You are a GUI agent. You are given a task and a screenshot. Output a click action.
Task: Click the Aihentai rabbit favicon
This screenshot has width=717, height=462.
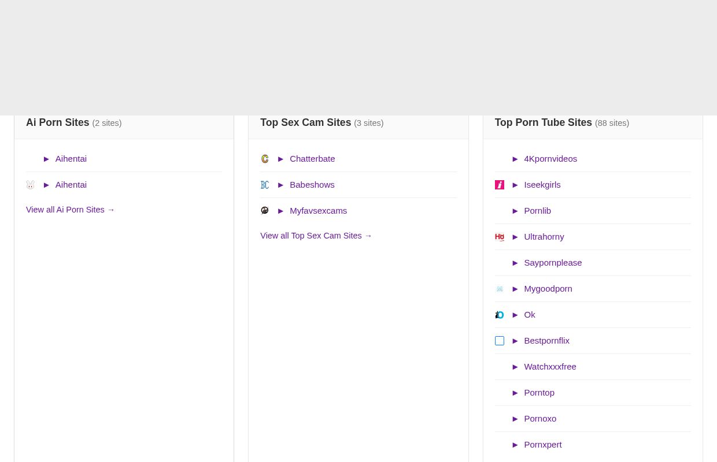click(30, 184)
